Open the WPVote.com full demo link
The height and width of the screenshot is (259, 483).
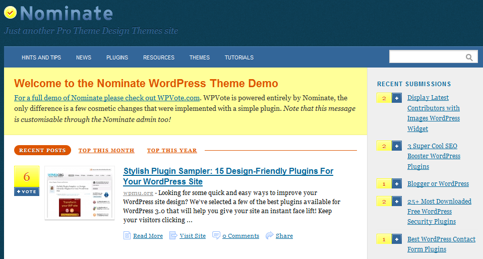pos(107,98)
